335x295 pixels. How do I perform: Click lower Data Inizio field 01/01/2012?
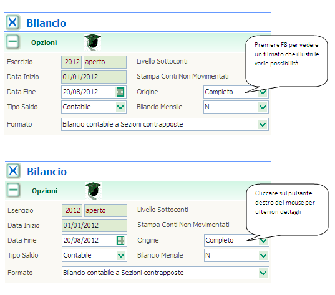pyautogui.click(x=94, y=225)
